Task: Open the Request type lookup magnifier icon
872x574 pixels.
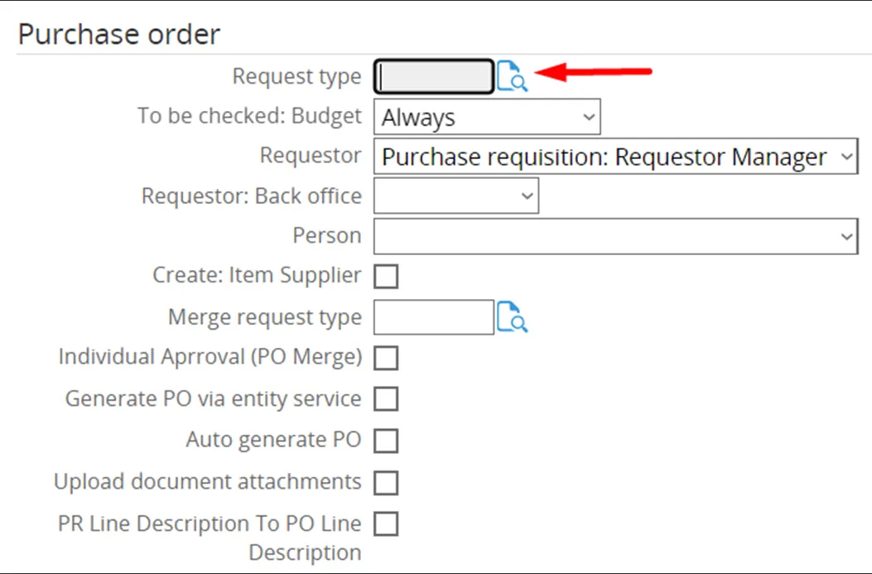Action: pyautogui.click(x=512, y=76)
